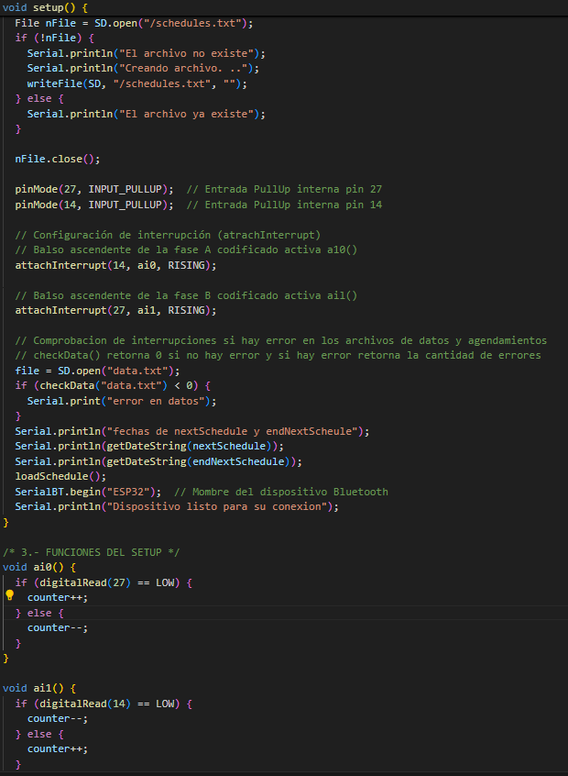The width and height of the screenshot is (568, 776).
Task: Click the loadSchedule() call
Action: pyautogui.click(x=60, y=476)
